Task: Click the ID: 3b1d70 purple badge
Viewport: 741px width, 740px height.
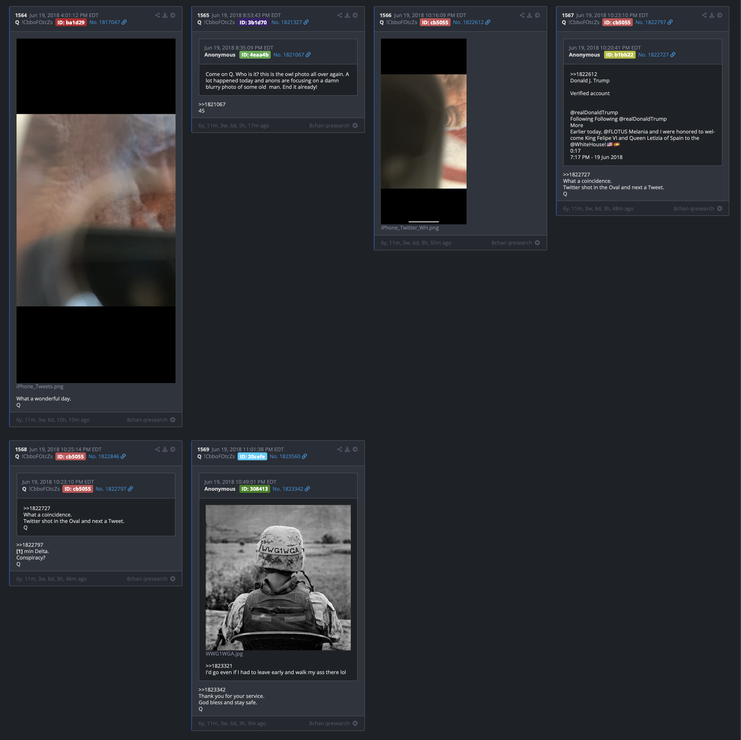Action: tap(253, 22)
